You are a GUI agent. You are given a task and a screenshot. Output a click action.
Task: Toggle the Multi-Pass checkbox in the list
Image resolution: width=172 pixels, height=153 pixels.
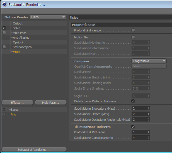pyautogui.click(x=4, y=33)
